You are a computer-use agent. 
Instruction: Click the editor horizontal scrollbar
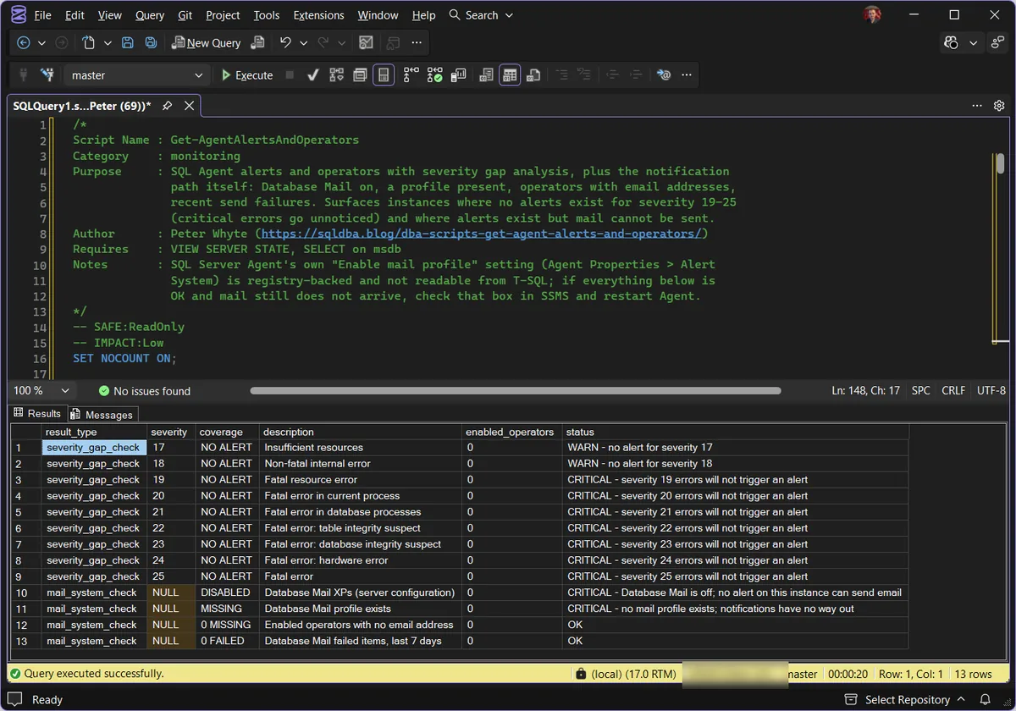pyautogui.click(x=515, y=390)
